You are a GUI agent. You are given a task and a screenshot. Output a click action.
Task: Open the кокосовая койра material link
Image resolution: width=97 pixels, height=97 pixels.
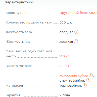(74, 76)
